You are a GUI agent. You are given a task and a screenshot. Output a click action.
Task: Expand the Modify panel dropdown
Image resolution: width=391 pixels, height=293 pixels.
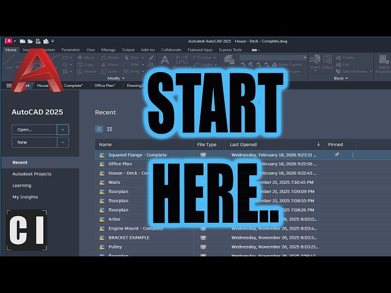[116, 78]
